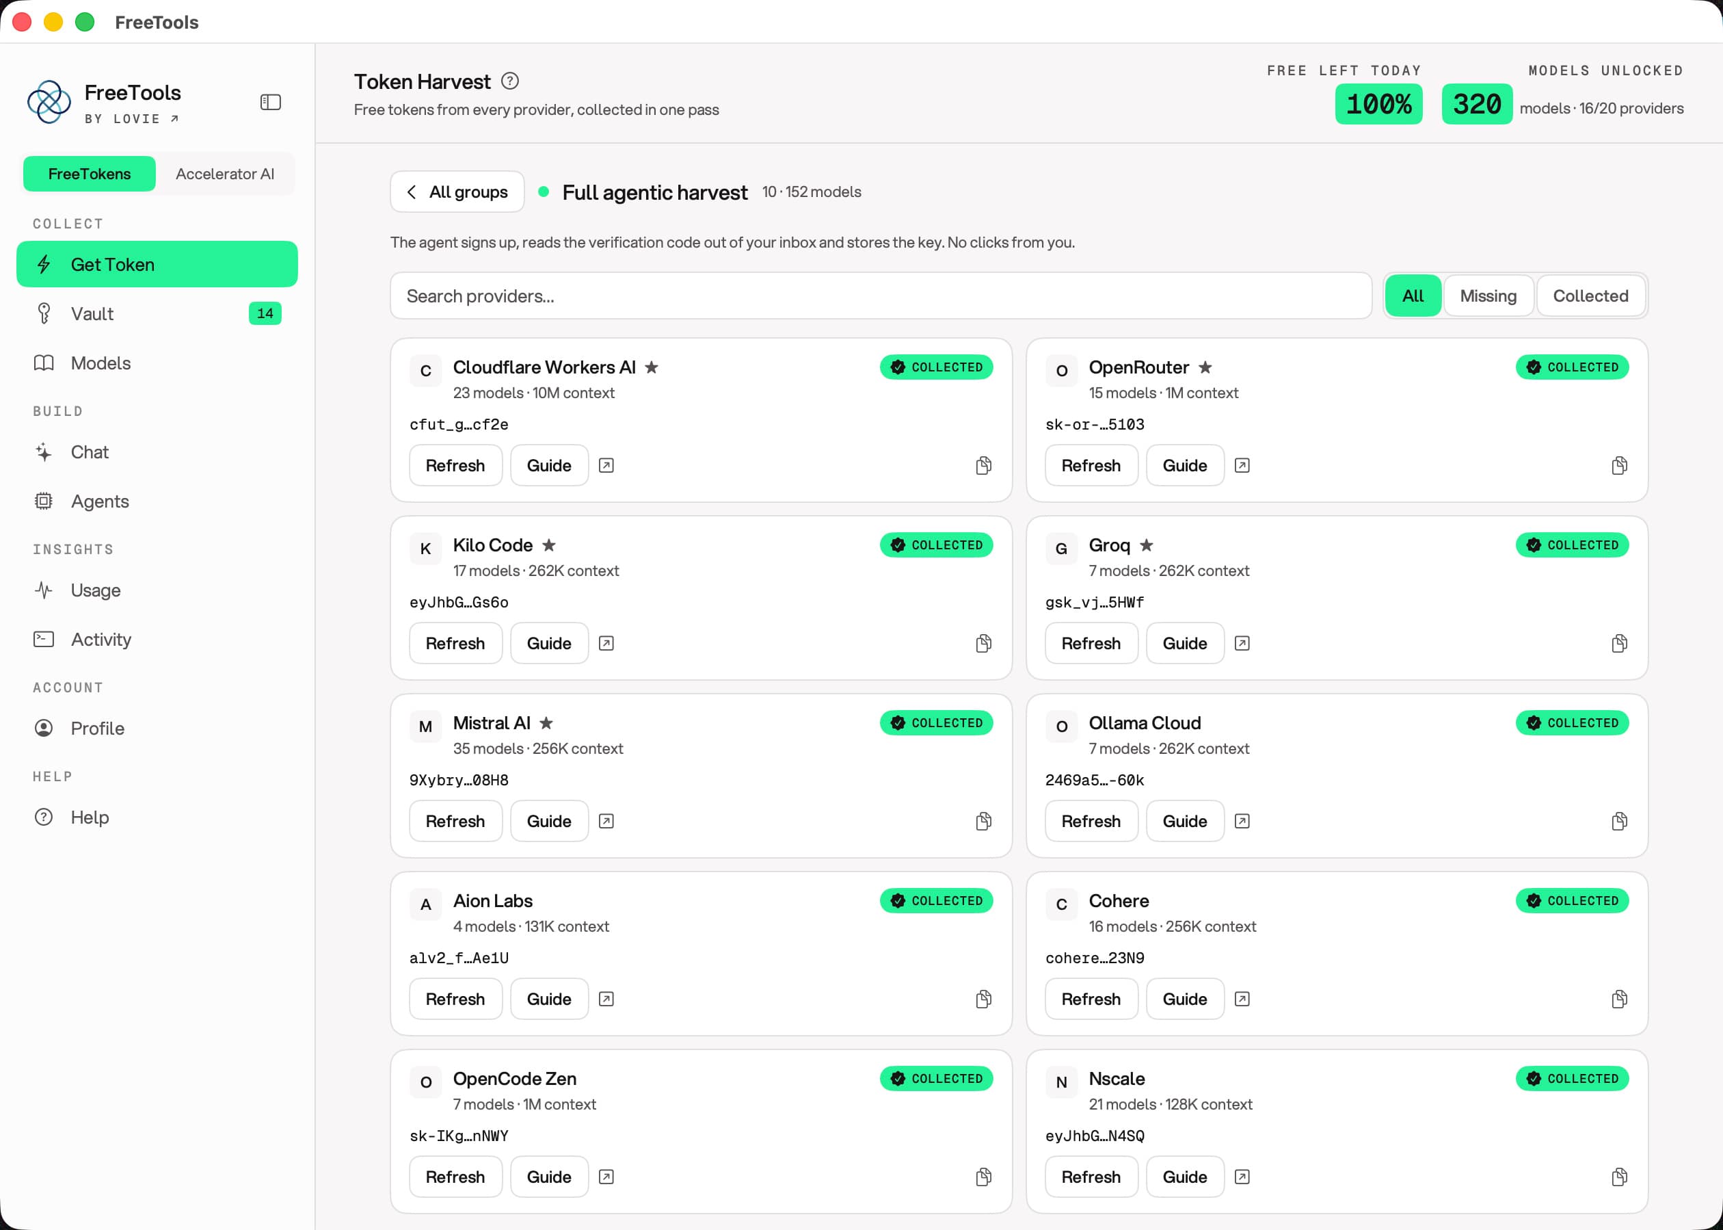Open the Usage insights
Image resolution: width=1723 pixels, height=1230 pixels.
click(157, 590)
